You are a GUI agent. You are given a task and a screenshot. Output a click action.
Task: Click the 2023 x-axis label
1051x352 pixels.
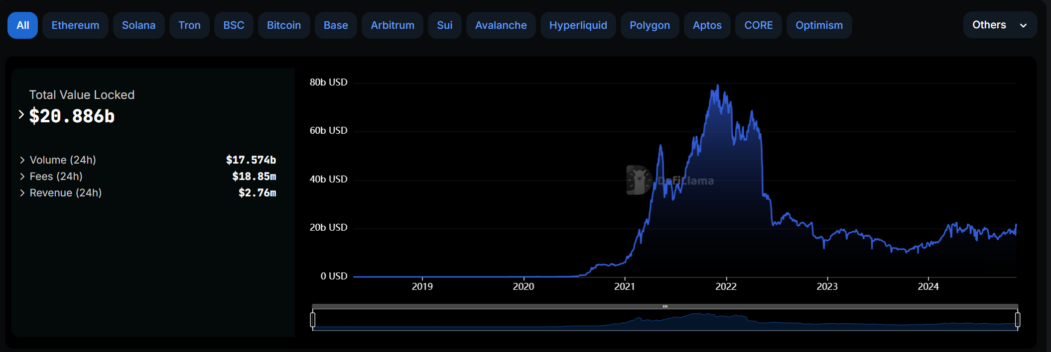coord(827,286)
